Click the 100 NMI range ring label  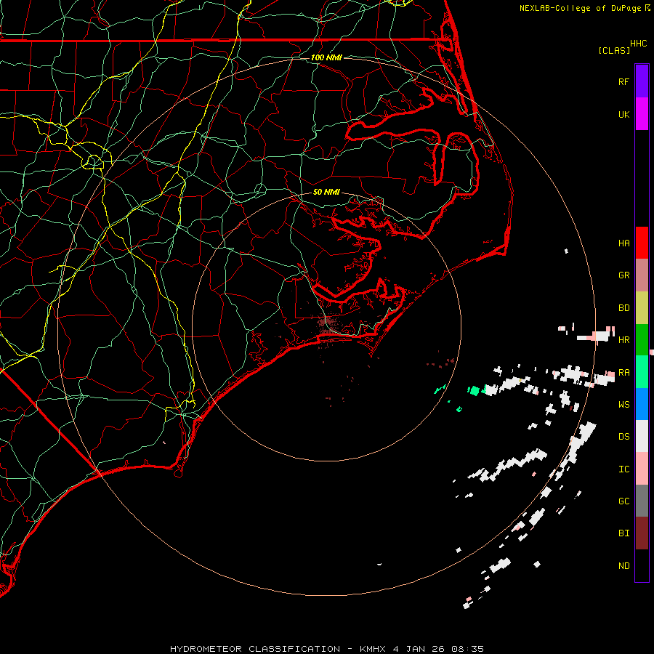tap(326, 57)
